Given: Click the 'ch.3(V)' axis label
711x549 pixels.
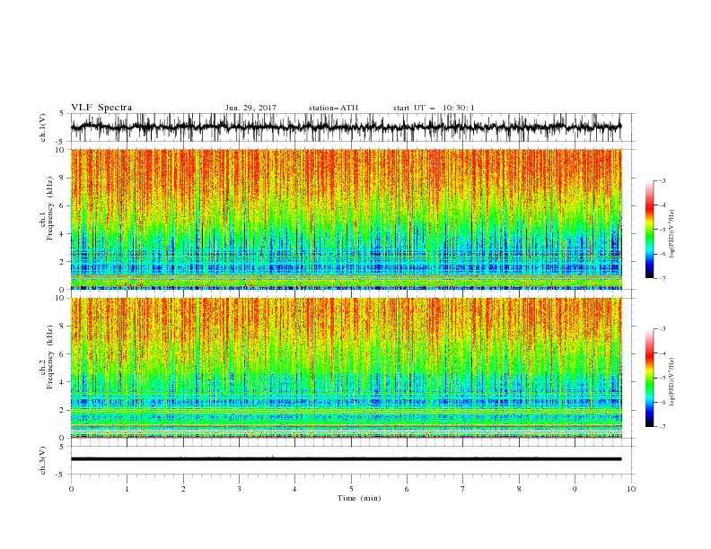Looking at the screenshot, I should pyautogui.click(x=43, y=460).
